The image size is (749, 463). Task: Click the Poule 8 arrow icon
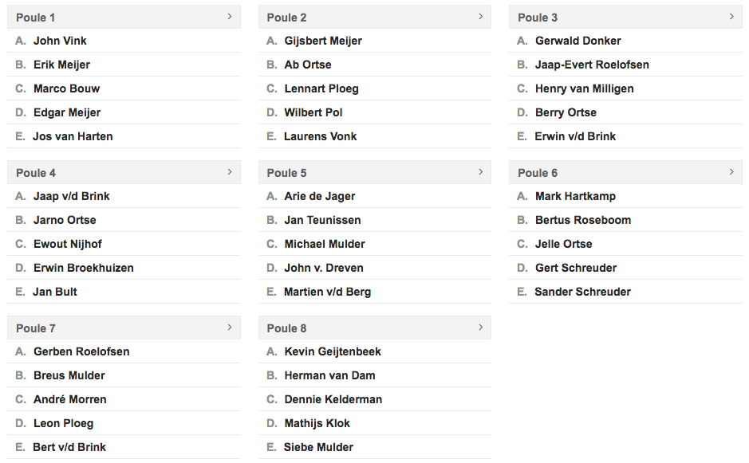click(x=480, y=328)
